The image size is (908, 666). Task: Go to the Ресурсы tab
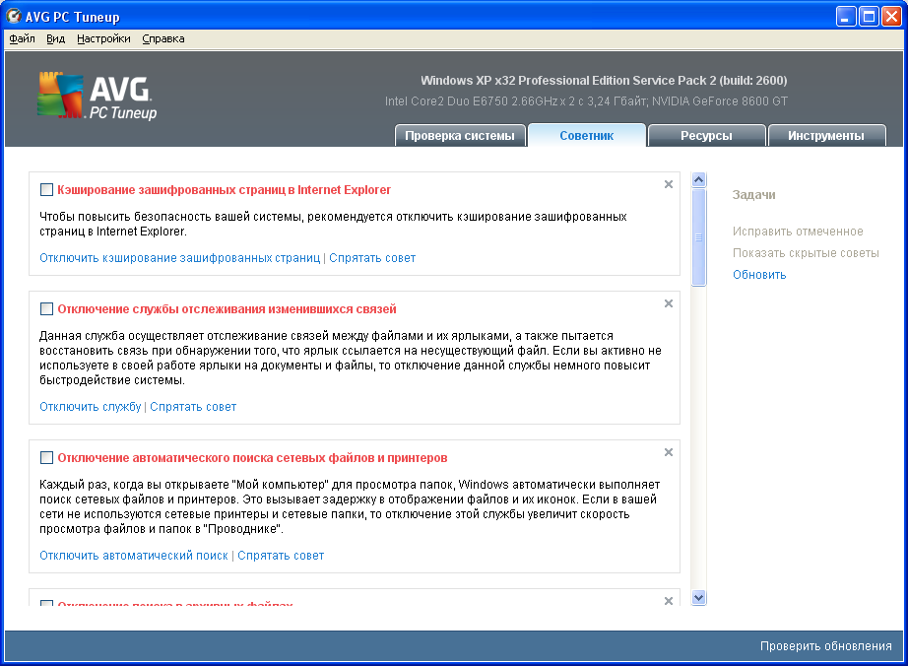point(706,136)
